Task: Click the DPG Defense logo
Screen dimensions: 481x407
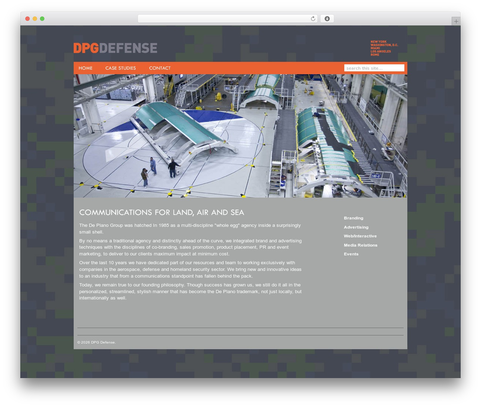Action: coord(115,48)
